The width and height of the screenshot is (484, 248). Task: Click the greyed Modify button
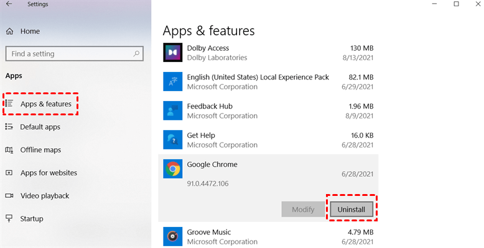point(303,210)
